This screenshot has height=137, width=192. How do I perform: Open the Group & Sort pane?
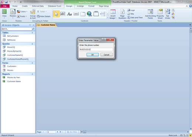(x=33, y=14)
